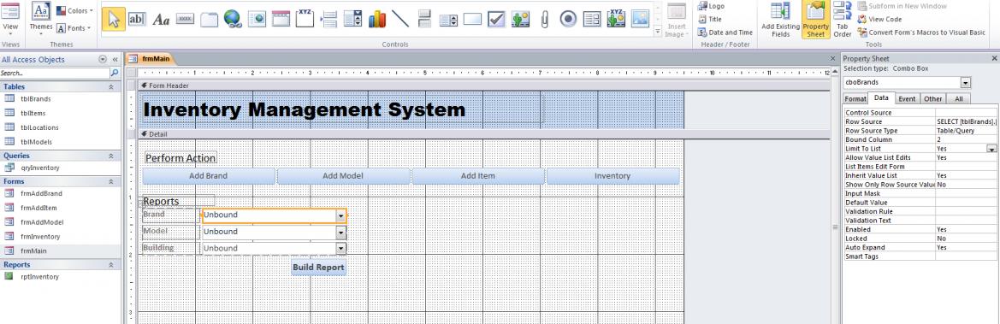Choose the Hyperlink control icon
Viewport: 1000px width, 324px height.
point(233,19)
